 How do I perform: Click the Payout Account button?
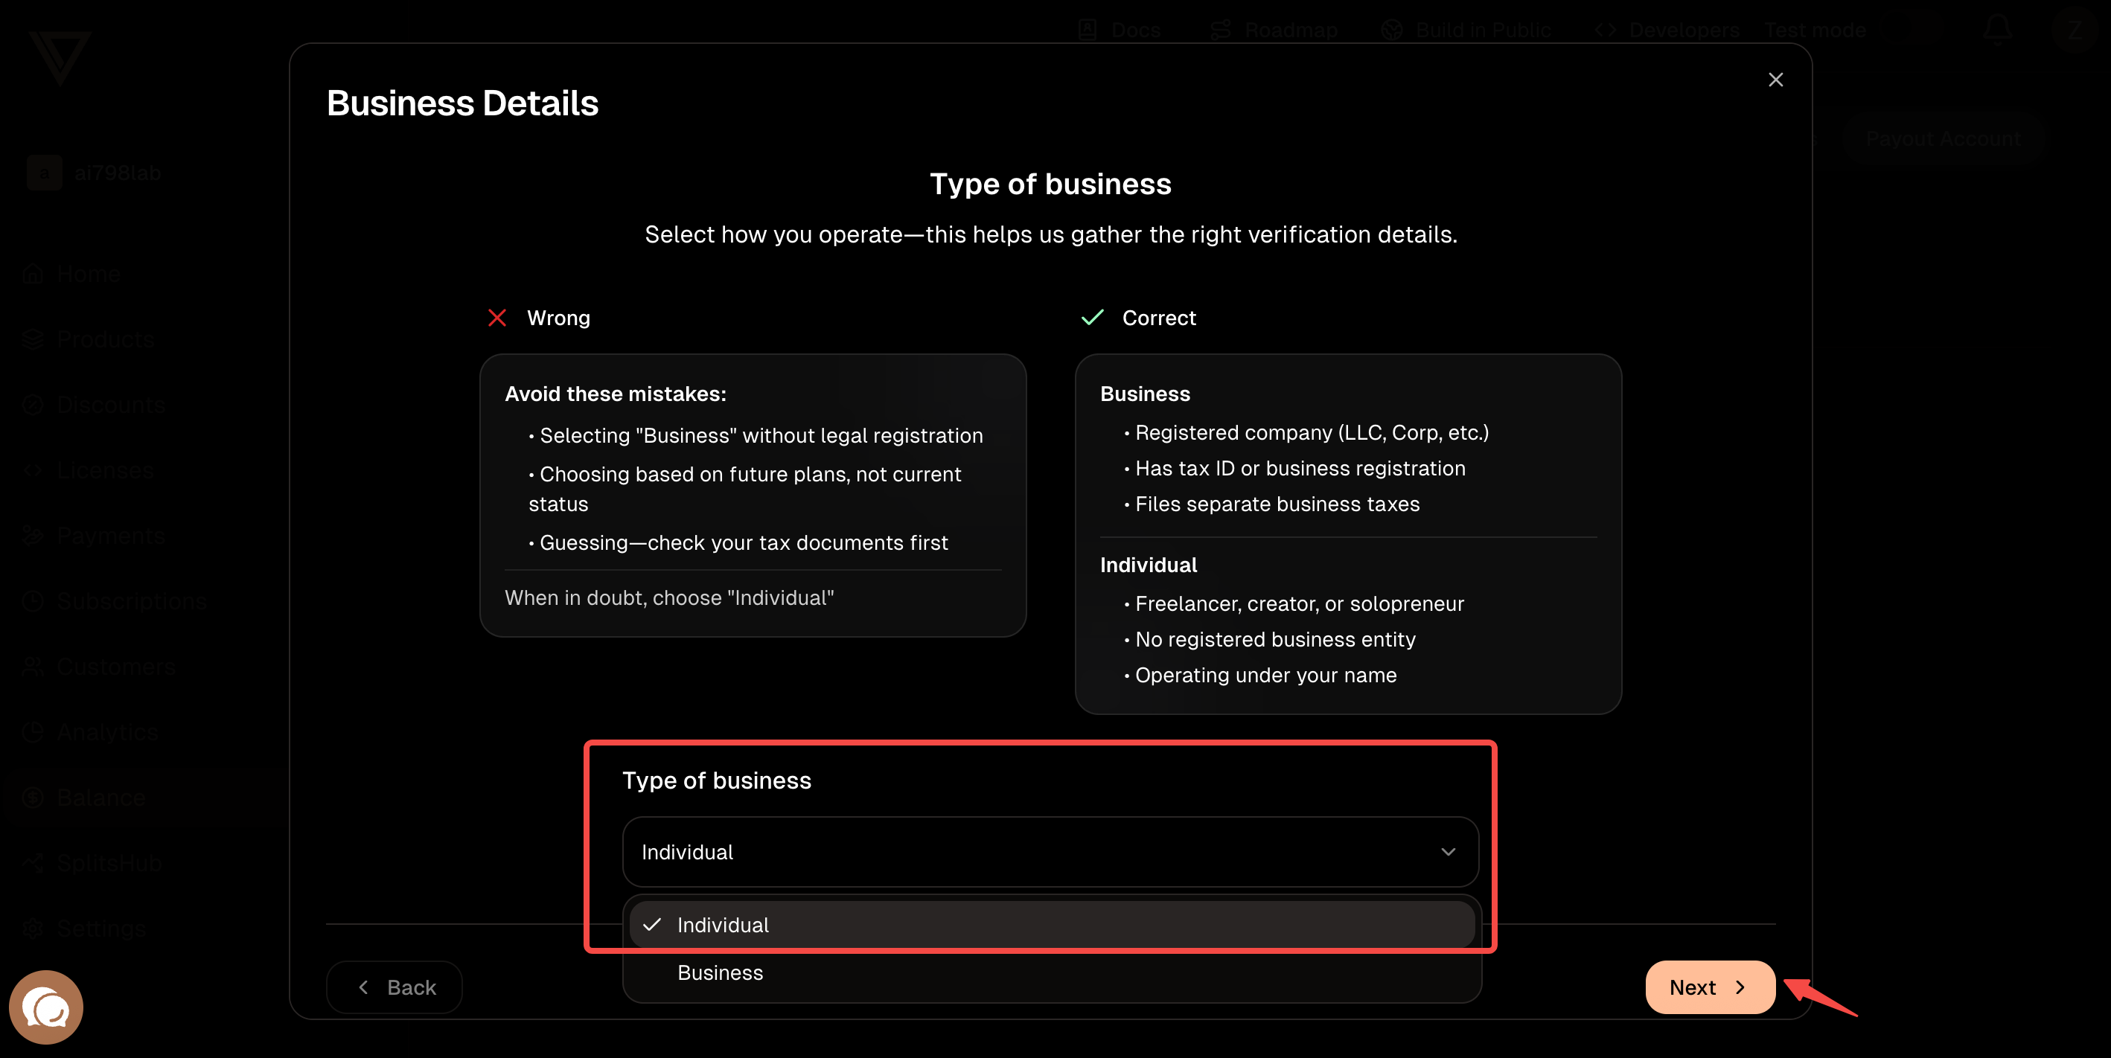[x=1943, y=138]
